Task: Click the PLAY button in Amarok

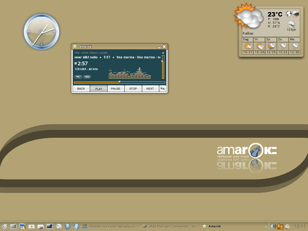Action: coord(99,89)
